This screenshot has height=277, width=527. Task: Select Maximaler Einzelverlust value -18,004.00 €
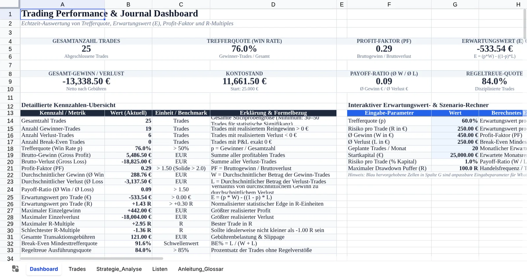[x=128, y=217]
